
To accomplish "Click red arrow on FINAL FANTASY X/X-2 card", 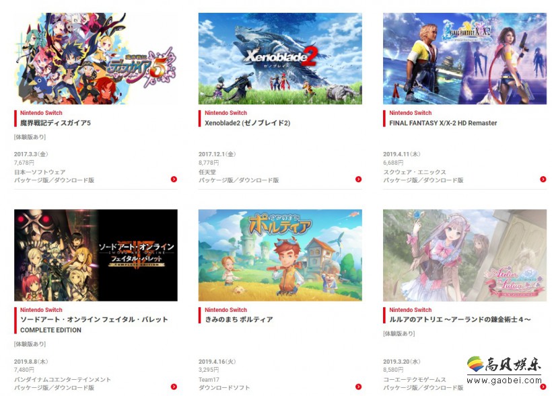I will coord(543,180).
